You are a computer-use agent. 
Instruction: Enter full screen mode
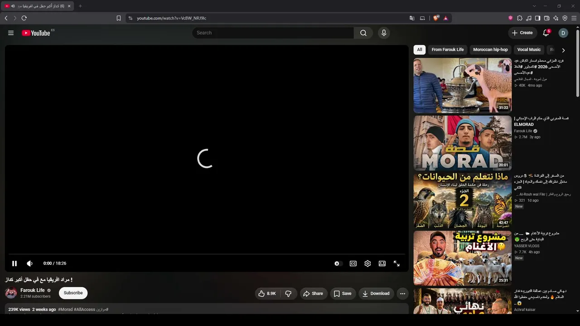(396, 264)
